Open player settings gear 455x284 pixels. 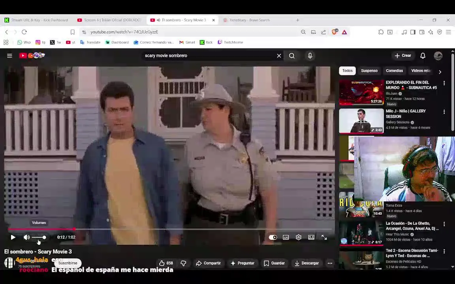[299, 237]
